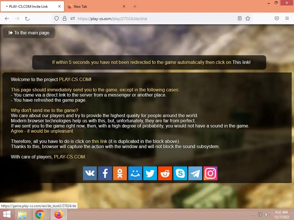
Task: Open the volume speaker tray icon
Action: (x=267, y=214)
